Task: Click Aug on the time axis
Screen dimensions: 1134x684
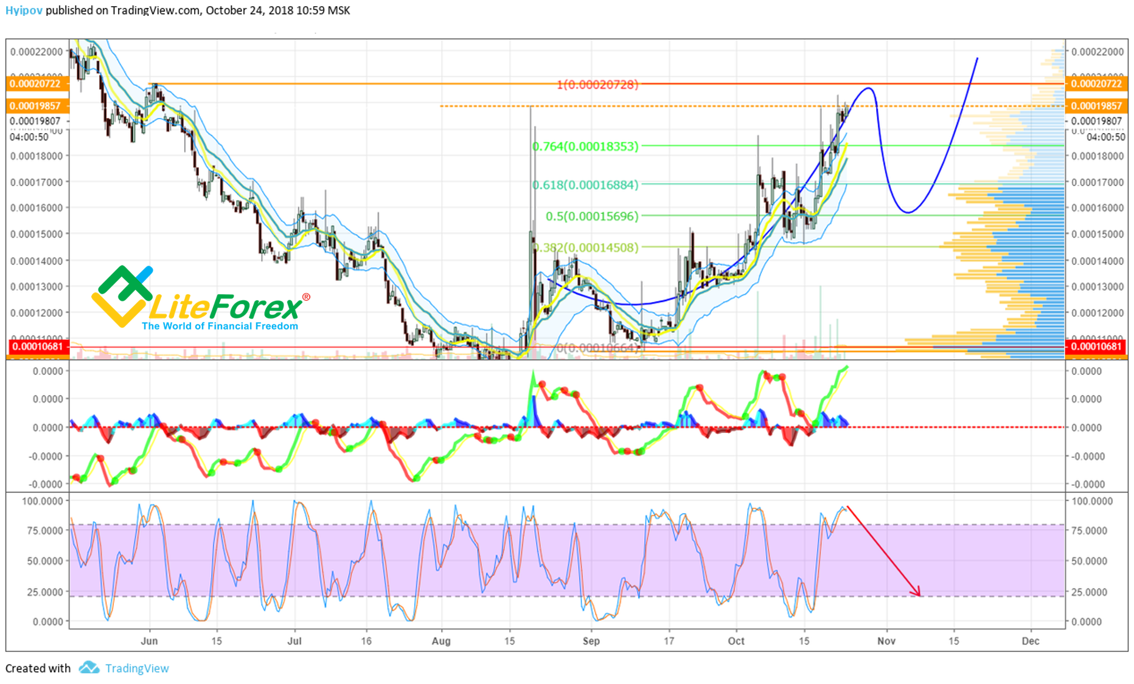Action: pos(441,641)
